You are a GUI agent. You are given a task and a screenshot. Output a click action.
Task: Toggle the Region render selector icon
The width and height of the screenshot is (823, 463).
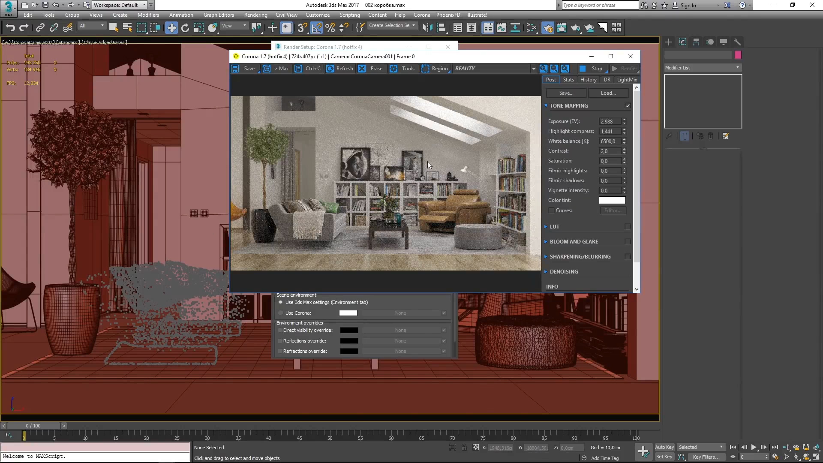tap(424, 69)
